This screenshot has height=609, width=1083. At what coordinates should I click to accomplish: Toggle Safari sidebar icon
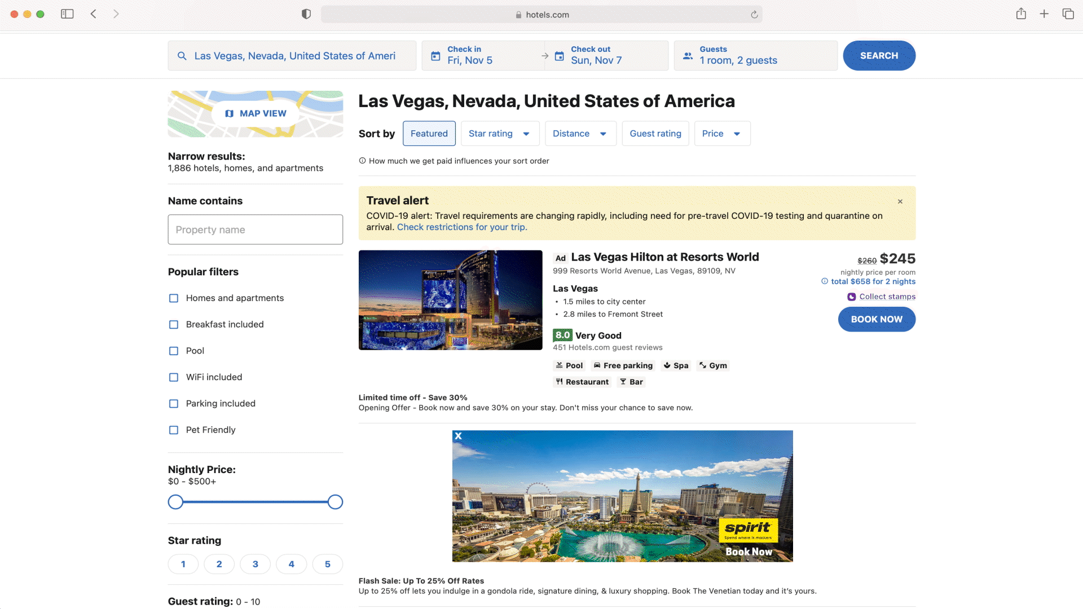67,14
